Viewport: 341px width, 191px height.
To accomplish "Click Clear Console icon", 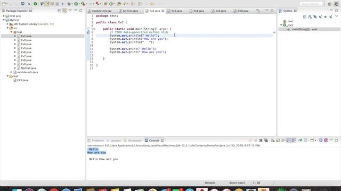I will point(273,141).
